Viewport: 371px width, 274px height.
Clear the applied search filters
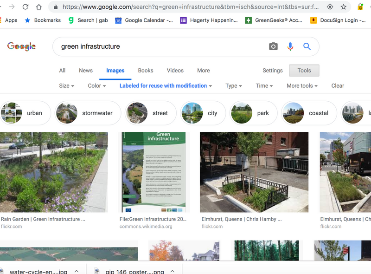pos(338,86)
